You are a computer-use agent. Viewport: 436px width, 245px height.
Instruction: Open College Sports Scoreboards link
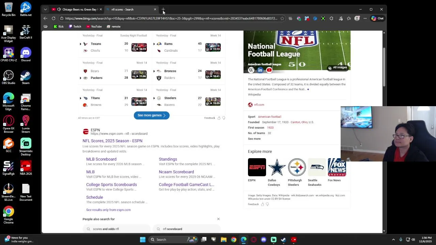pos(111,185)
